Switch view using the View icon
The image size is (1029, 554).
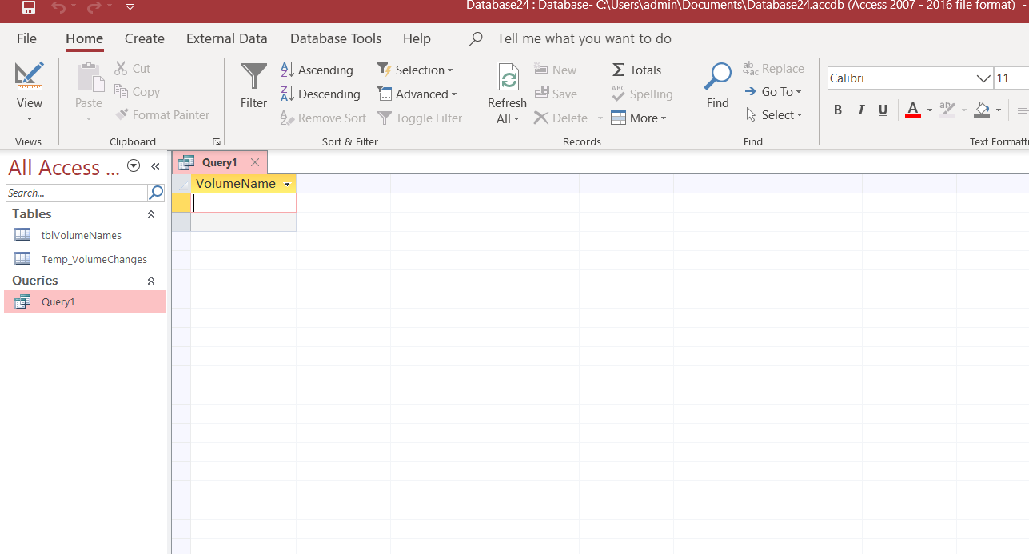point(30,77)
